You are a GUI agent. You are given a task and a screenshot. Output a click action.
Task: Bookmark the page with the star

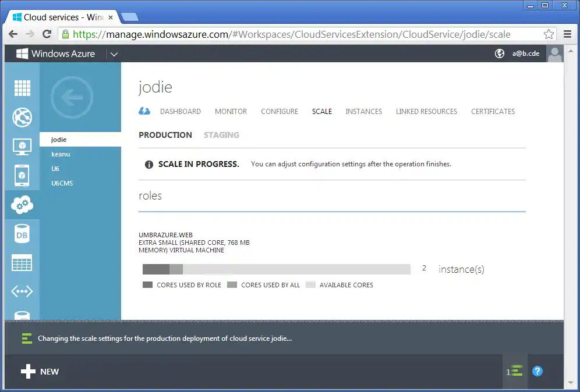click(x=549, y=34)
